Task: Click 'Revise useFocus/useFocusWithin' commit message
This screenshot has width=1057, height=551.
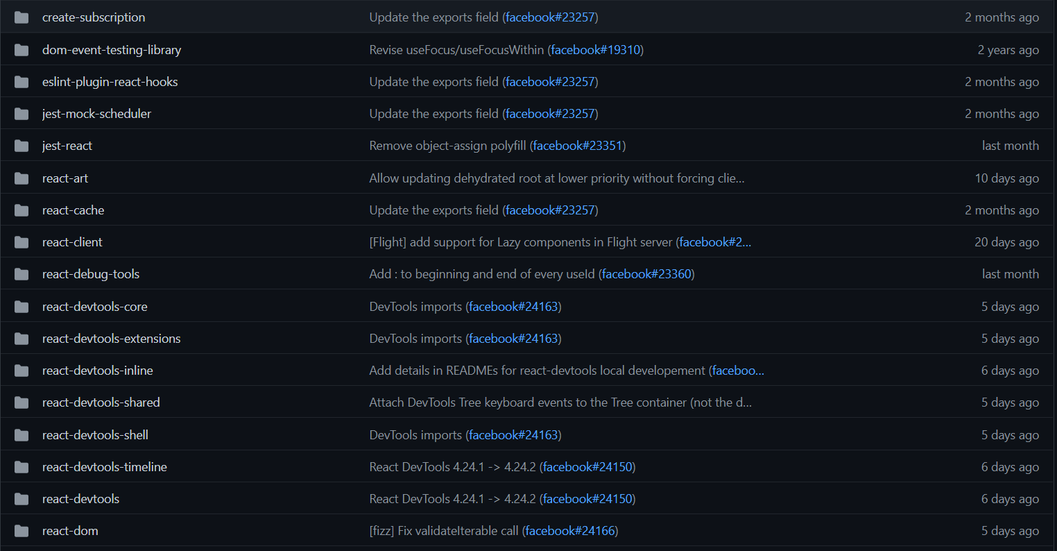Action: pyautogui.click(x=456, y=50)
